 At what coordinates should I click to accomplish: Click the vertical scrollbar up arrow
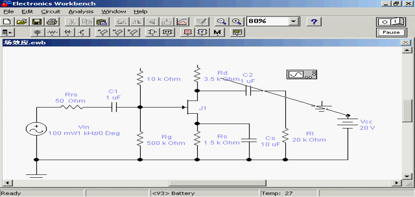(407, 50)
